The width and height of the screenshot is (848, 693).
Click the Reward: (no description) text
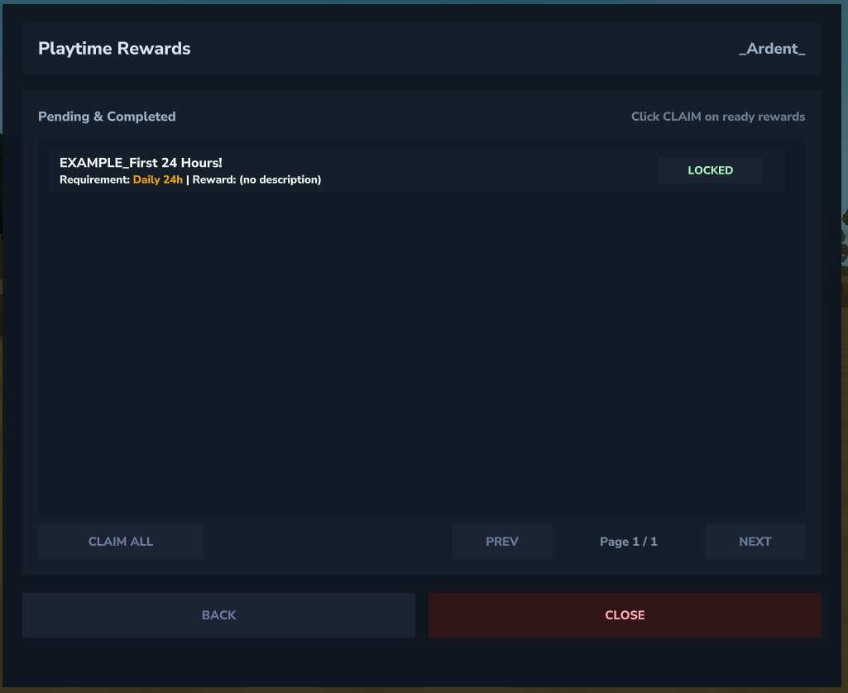(x=256, y=179)
